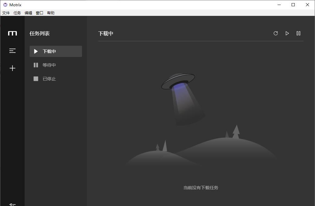Screen dimensions: 315x206
Task: Open the 已停止 stopped tasks view
Action: click(49, 78)
